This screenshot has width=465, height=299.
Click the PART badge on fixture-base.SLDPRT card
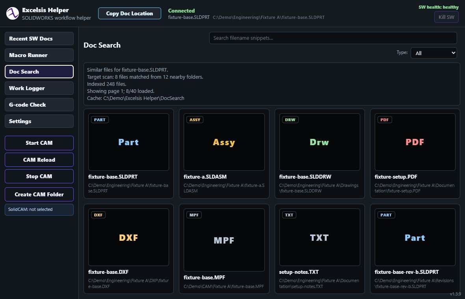[100, 120]
